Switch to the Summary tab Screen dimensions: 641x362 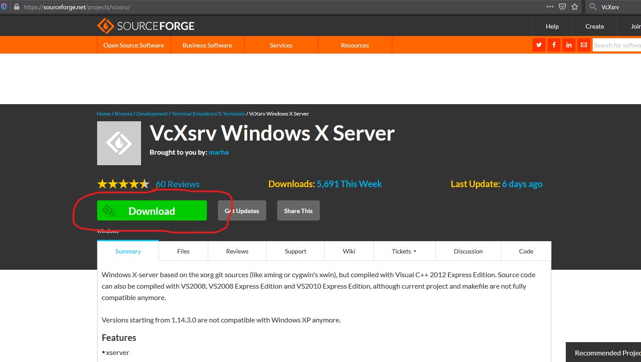pyautogui.click(x=128, y=251)
